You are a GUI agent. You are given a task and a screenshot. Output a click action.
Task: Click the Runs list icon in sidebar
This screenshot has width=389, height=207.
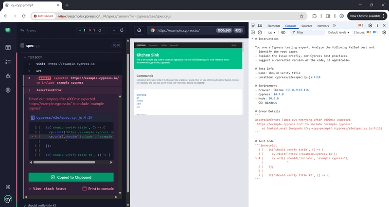[x=8, y=62]
